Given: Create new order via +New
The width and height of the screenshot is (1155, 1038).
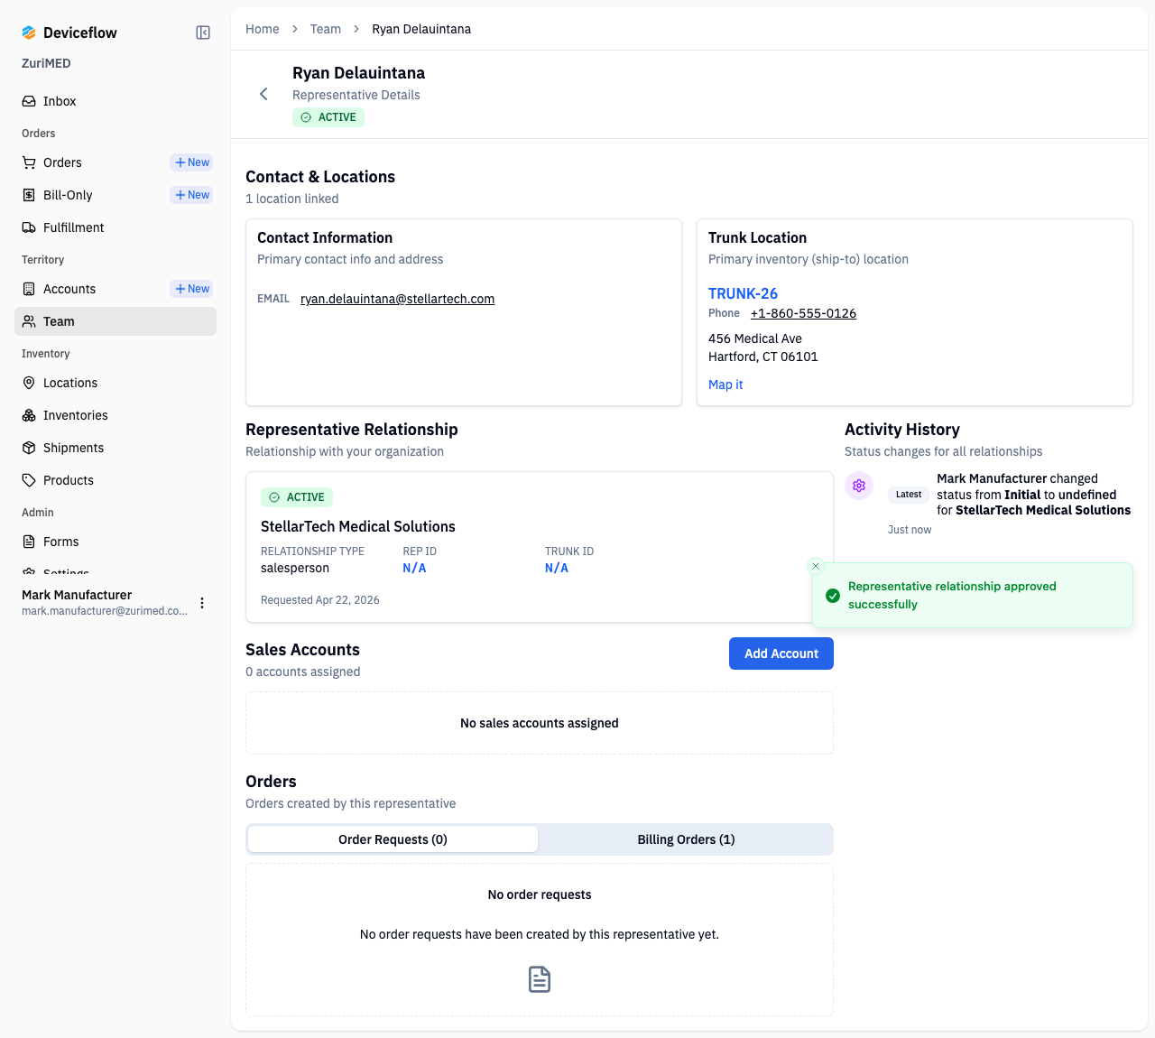Looking at the screenshot, I should (x=192, y=162).
